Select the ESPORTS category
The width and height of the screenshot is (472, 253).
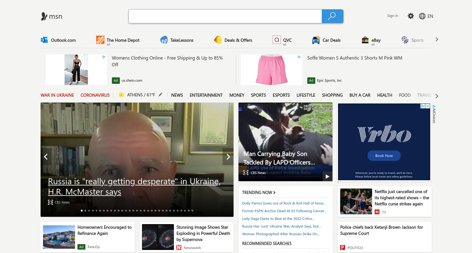pyautogui.click(x=281, y=95)
